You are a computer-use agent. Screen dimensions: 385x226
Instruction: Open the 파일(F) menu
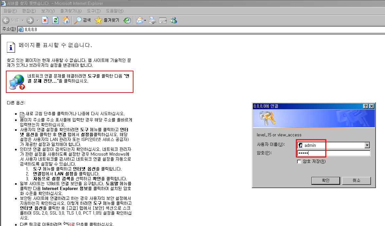pos(10,11)
